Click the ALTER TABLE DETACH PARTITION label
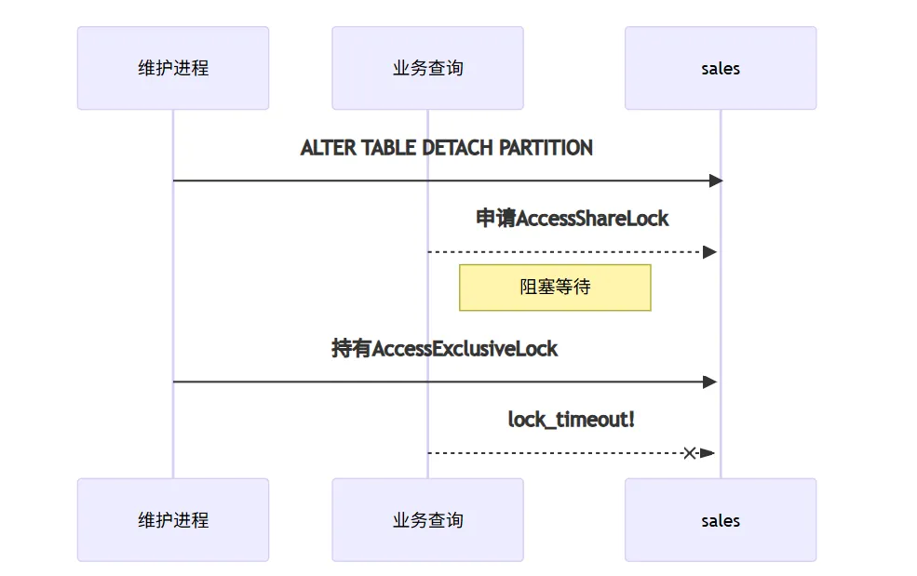 click(447, 148)
